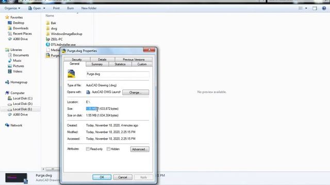Select Homegroup icon in sidebar
Image resolution: width=330 pixels, height=185 pixels.
point(7,82)
